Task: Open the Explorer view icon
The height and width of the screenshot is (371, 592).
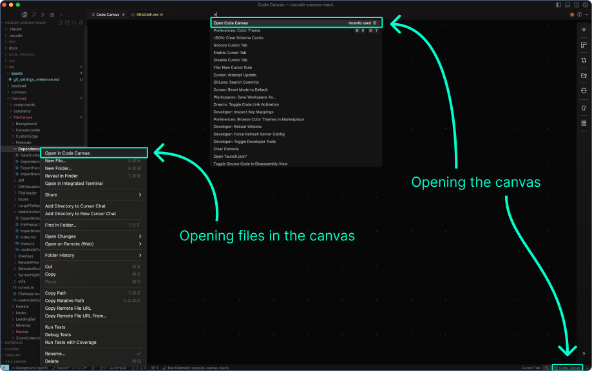Action: (x=24, y=15)
